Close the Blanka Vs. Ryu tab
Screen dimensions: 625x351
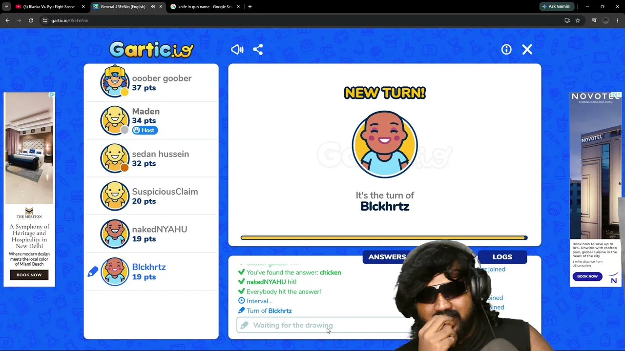(83, 7)
